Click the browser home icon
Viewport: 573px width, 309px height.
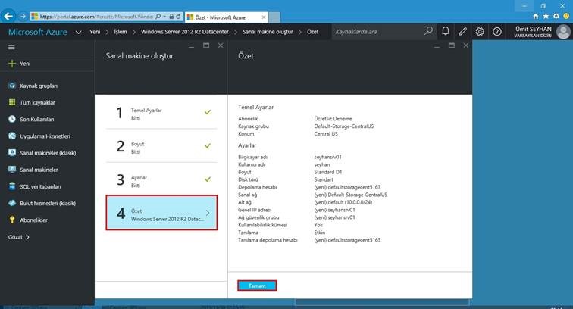[535, 16]
